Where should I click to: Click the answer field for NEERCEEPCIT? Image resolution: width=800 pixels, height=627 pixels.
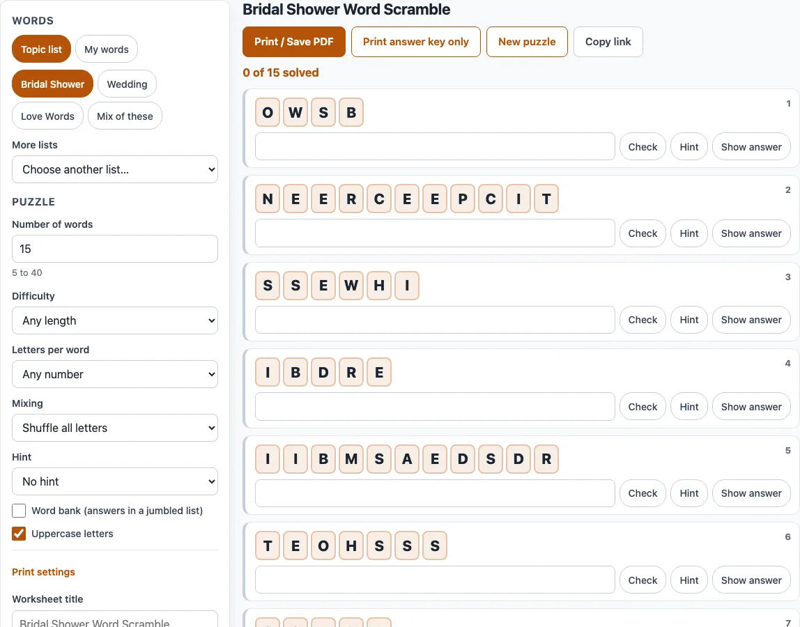coord(436,233)
